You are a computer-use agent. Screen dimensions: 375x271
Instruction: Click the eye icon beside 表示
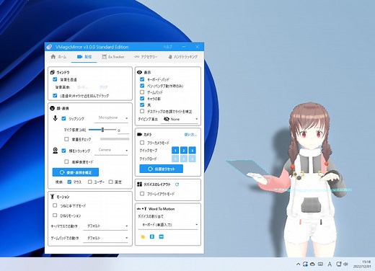pos(139,72)
